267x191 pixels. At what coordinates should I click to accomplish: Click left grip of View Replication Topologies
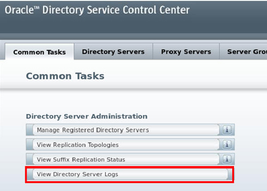30,145
